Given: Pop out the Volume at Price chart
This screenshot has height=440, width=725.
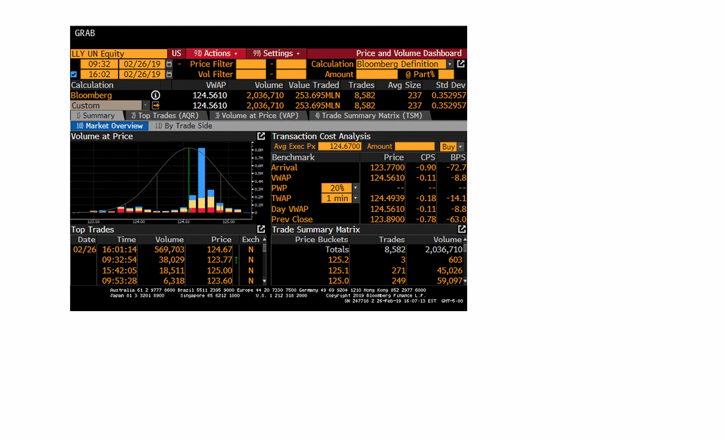Looking at the screenshot, I should (261, 137).
